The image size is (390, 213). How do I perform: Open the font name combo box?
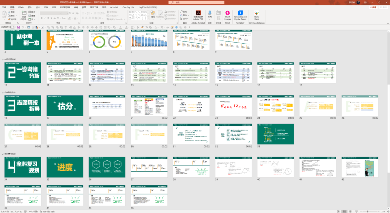coord(50,13)
